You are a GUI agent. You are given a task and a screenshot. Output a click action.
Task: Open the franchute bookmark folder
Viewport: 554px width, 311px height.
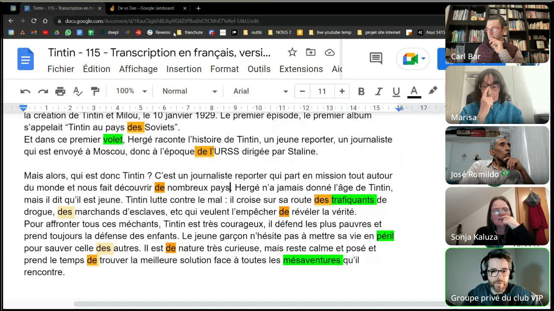click(x=190, y=32)
